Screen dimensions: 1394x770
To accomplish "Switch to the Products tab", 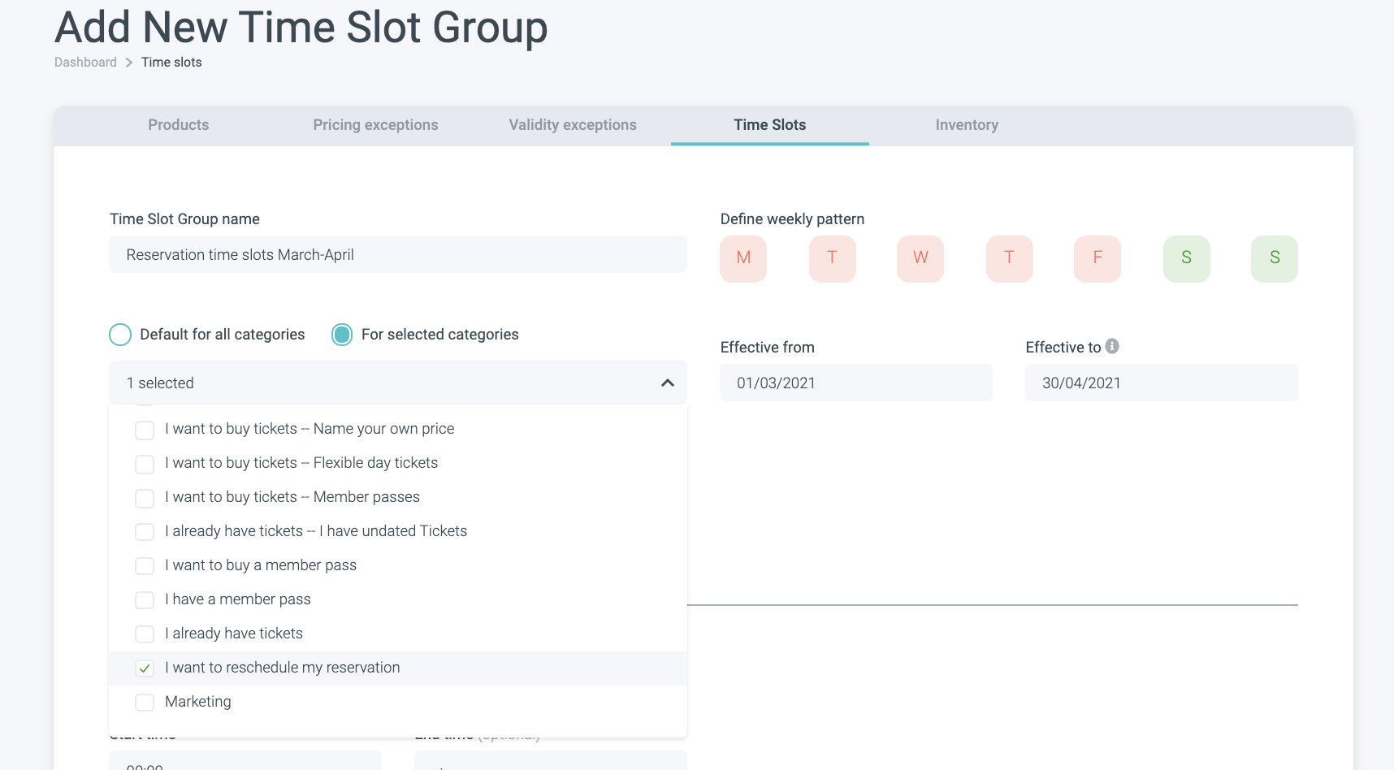I will click(179, 125).
